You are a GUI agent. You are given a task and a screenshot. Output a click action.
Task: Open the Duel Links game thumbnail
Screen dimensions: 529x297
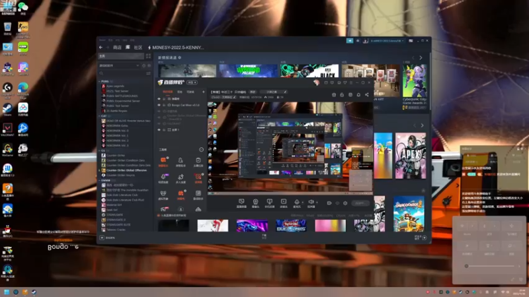pos(291,225)
